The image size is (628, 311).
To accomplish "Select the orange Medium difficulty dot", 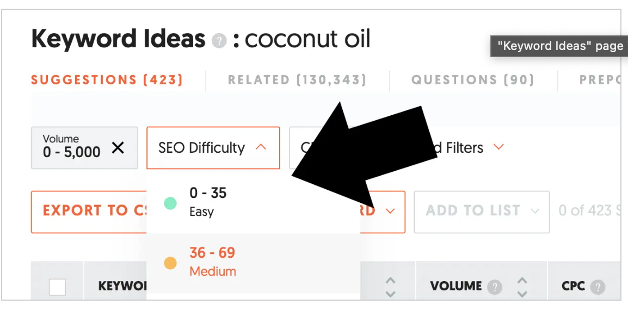I will coord(170,263).
